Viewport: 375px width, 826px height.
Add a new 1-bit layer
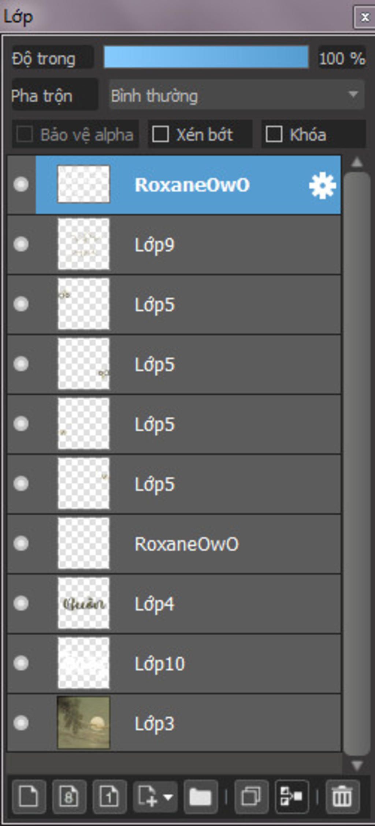109,797
